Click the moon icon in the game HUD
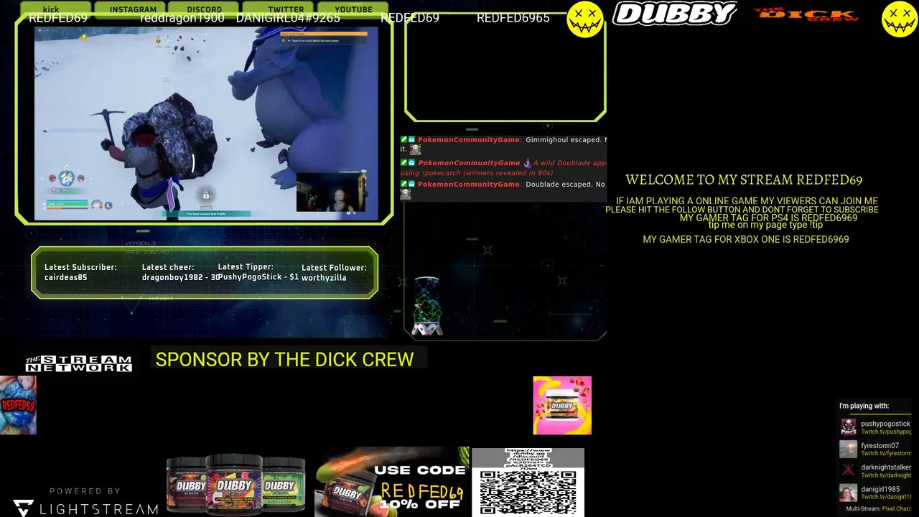The height and width of the screenshot is (517, 919). coord(109,205)
